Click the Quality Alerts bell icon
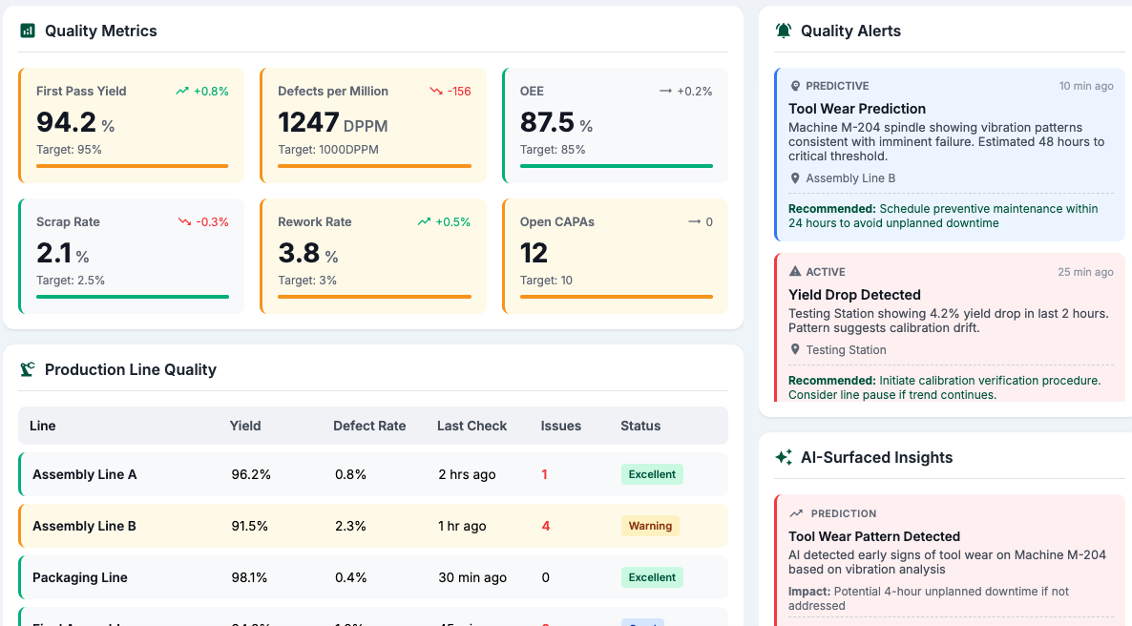 (x=784, y=31)
